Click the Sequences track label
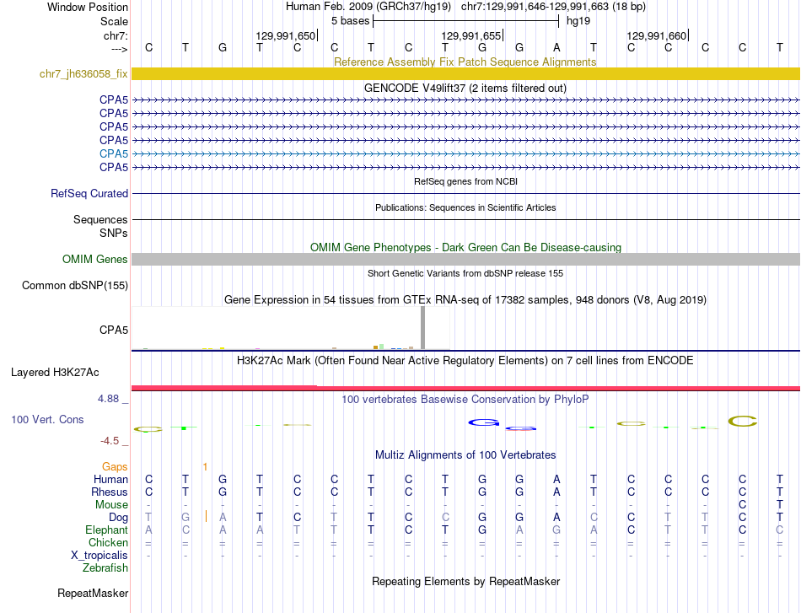 (100, 220)
